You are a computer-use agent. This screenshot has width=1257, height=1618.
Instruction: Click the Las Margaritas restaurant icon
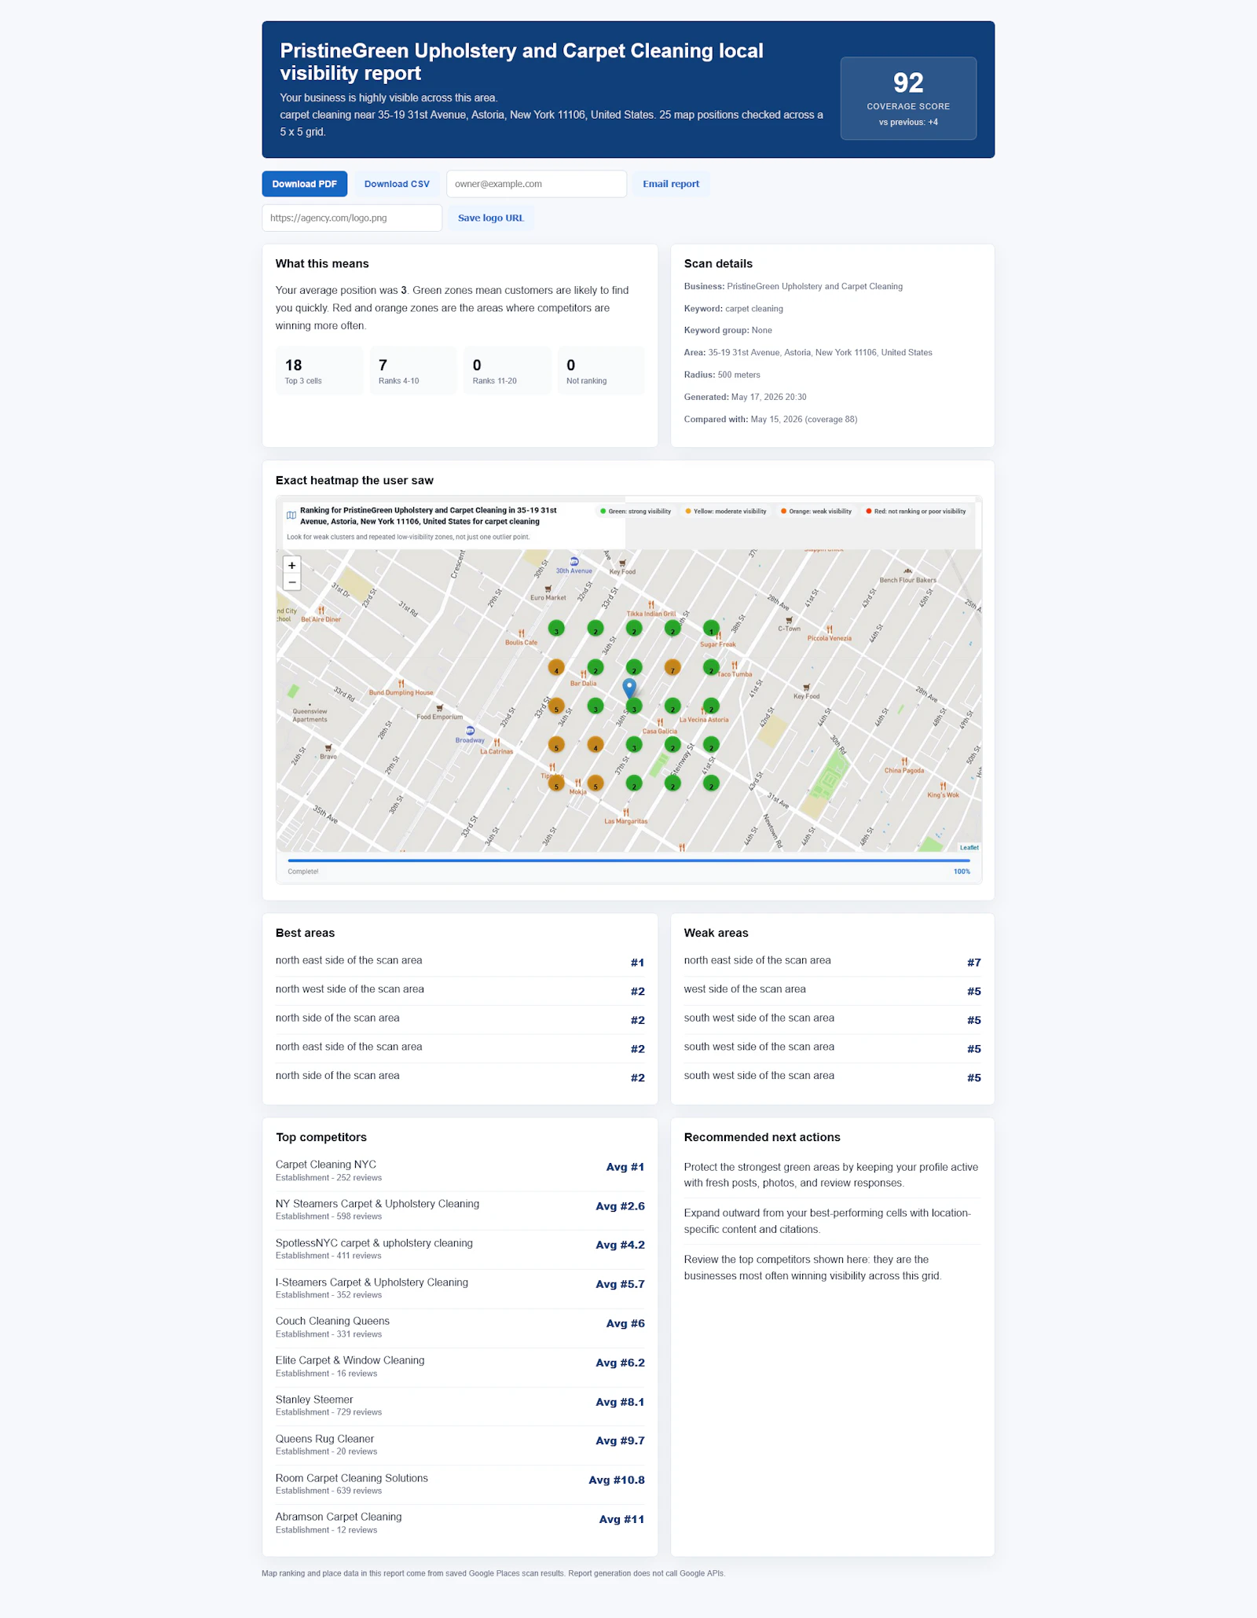pyautogui.click(x=626, y=813)
